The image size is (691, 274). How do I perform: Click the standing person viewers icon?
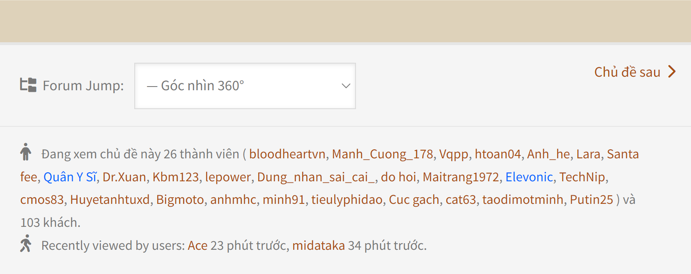pyautogui.click(x=25, y=152)
